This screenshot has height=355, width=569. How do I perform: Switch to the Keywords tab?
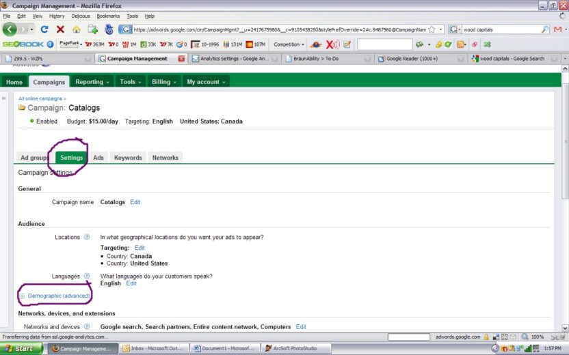click(128, 158)
